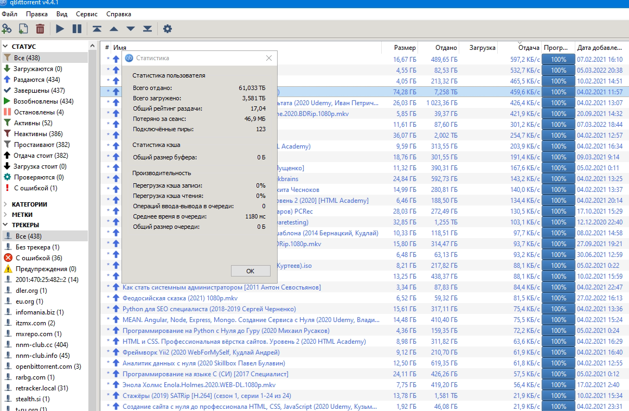
Task: Sort by the Отдача column header
Action: click(519, 48)
